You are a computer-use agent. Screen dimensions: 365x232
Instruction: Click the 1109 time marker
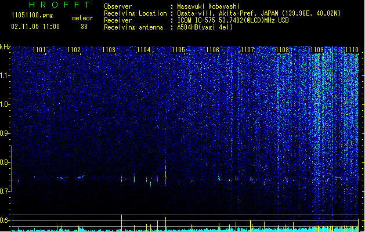click(317, 50)
